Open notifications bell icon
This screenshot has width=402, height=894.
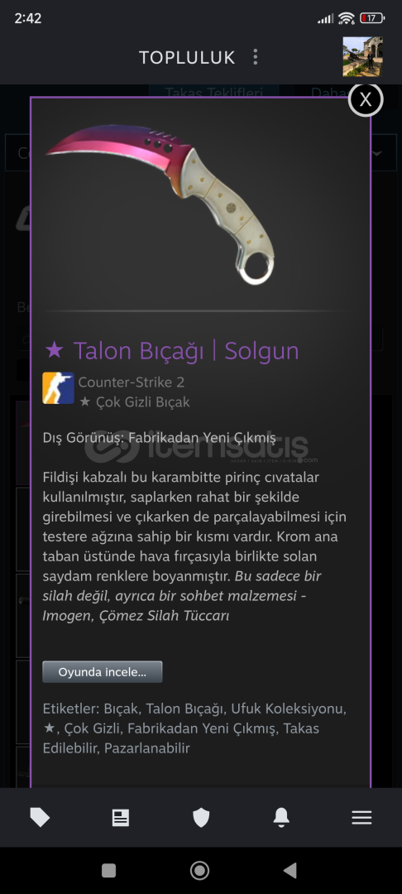[281, 818]
